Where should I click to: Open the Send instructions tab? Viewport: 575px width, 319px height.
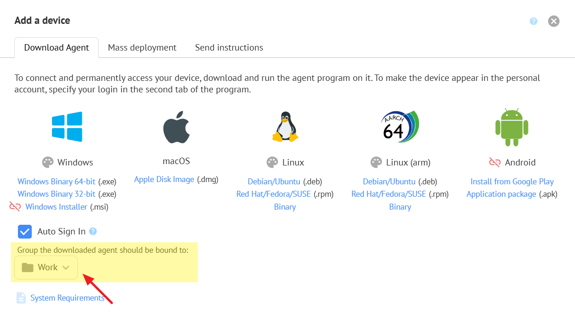229,48
